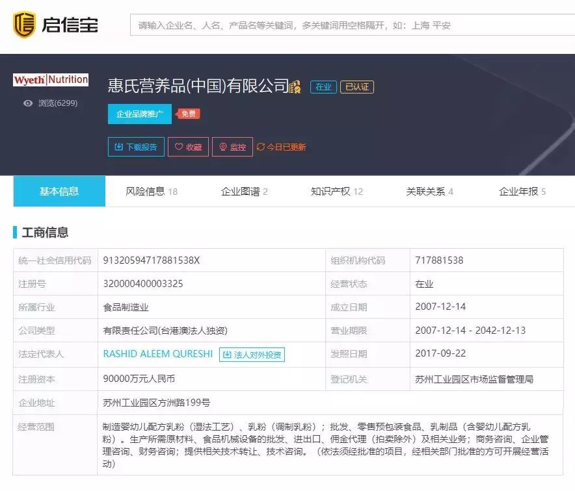Click the Wyeth Nutrition brand logo
575x491 pixels.
point(51,79)
